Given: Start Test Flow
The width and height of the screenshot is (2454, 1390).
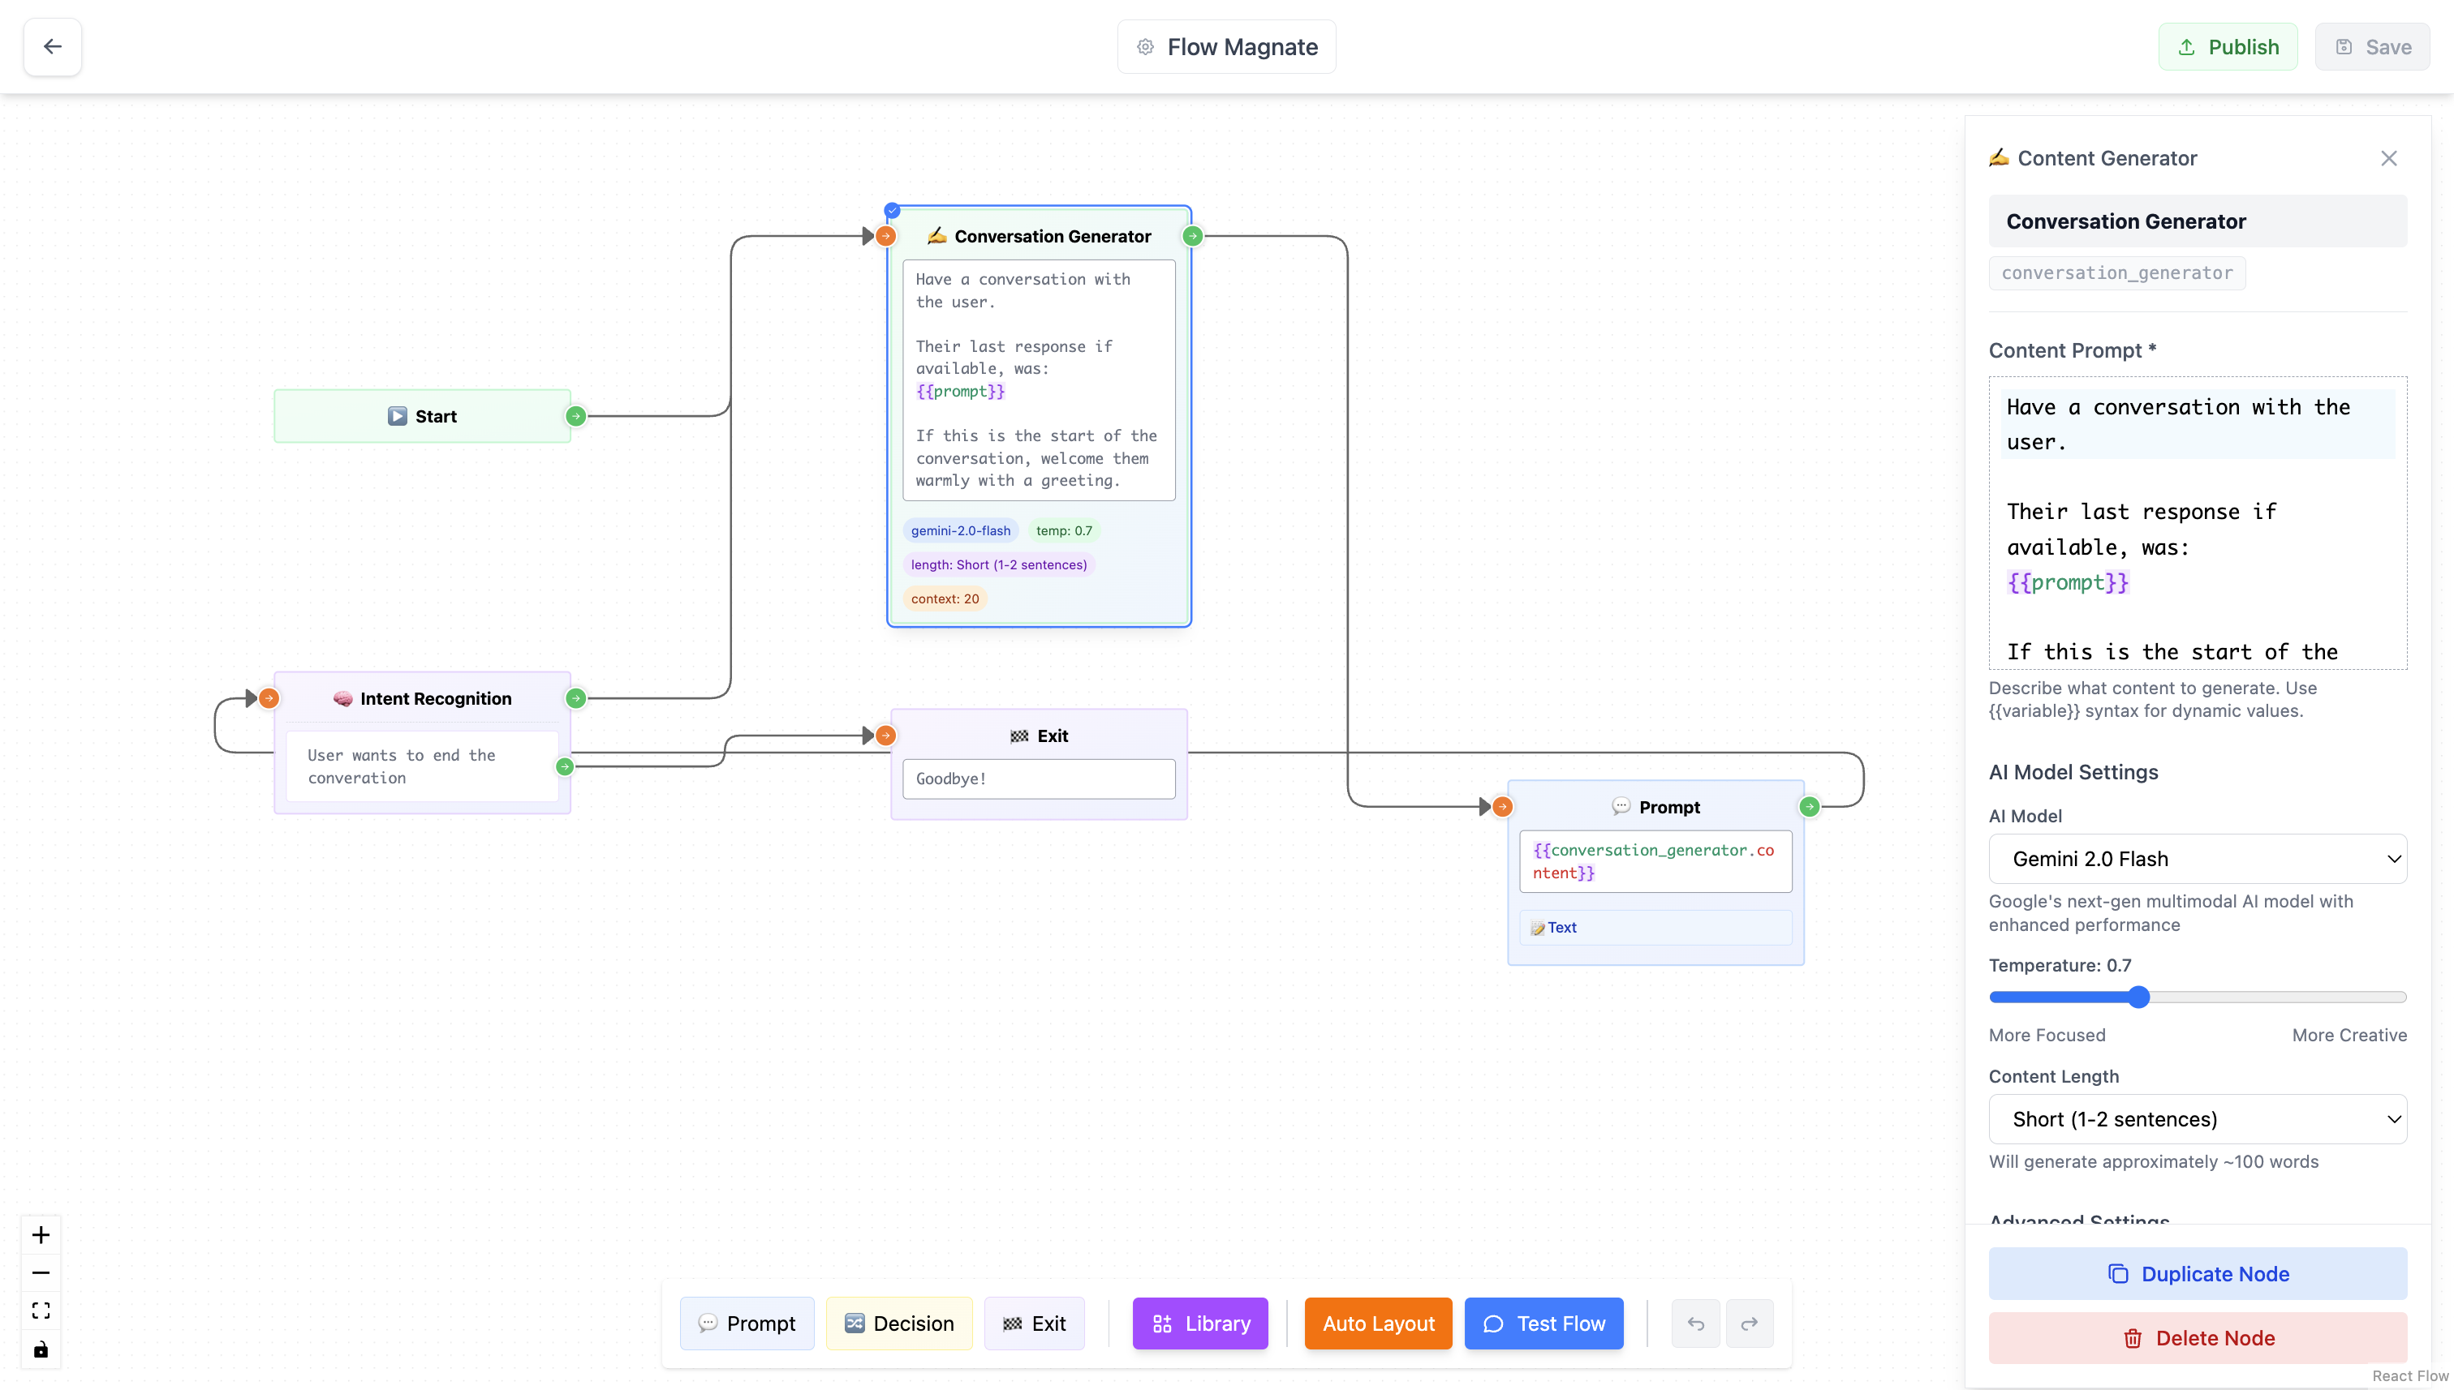Looking at the screenshot, I should click(x=1543, y=1324).
